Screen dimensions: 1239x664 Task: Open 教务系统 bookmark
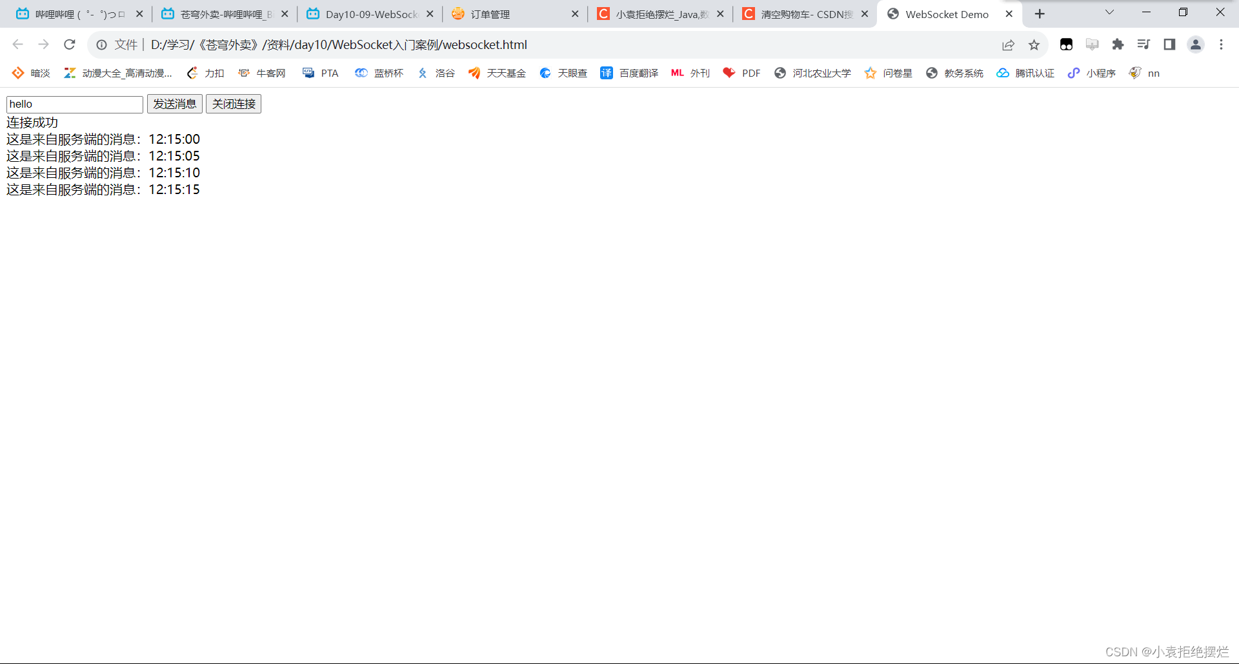click(954, 73)
